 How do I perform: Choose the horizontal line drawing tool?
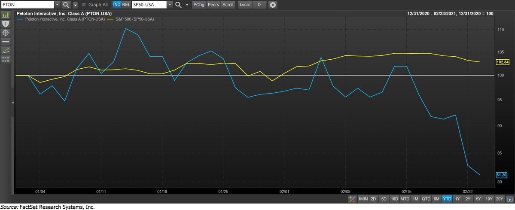click(x=6, y=42)
